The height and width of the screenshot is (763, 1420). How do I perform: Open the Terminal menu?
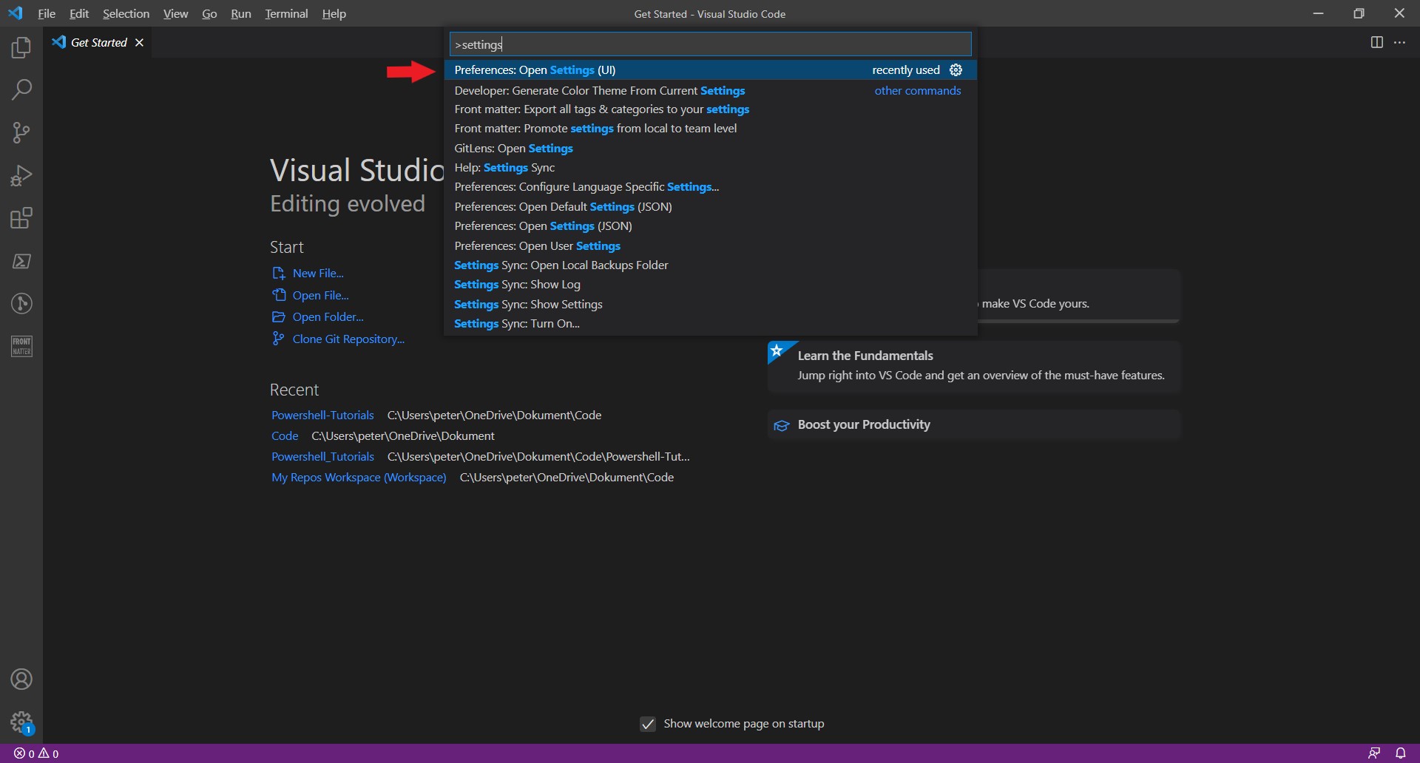point(286,13)
